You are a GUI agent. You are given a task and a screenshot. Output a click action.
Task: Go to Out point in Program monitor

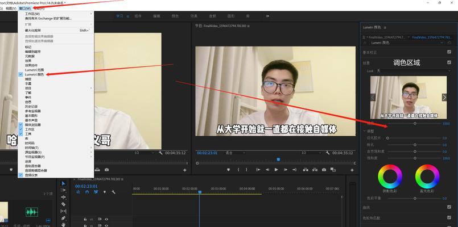[295, 170]
